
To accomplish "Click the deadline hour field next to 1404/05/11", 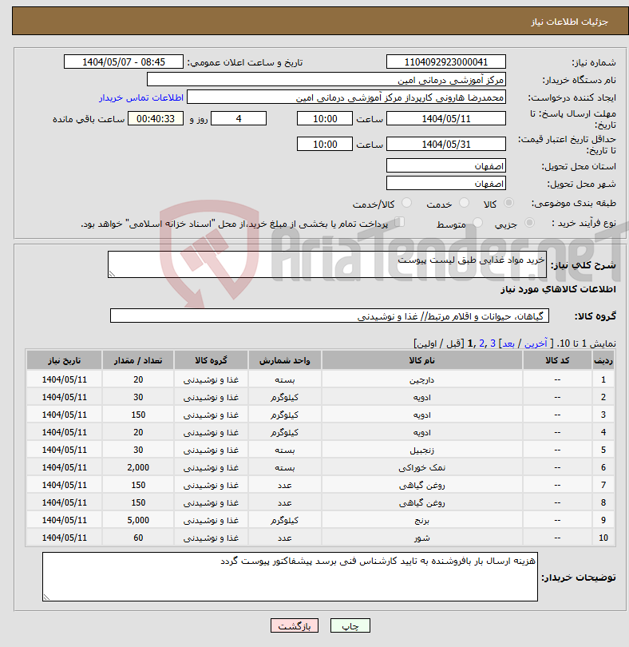I will coord(325,119).
